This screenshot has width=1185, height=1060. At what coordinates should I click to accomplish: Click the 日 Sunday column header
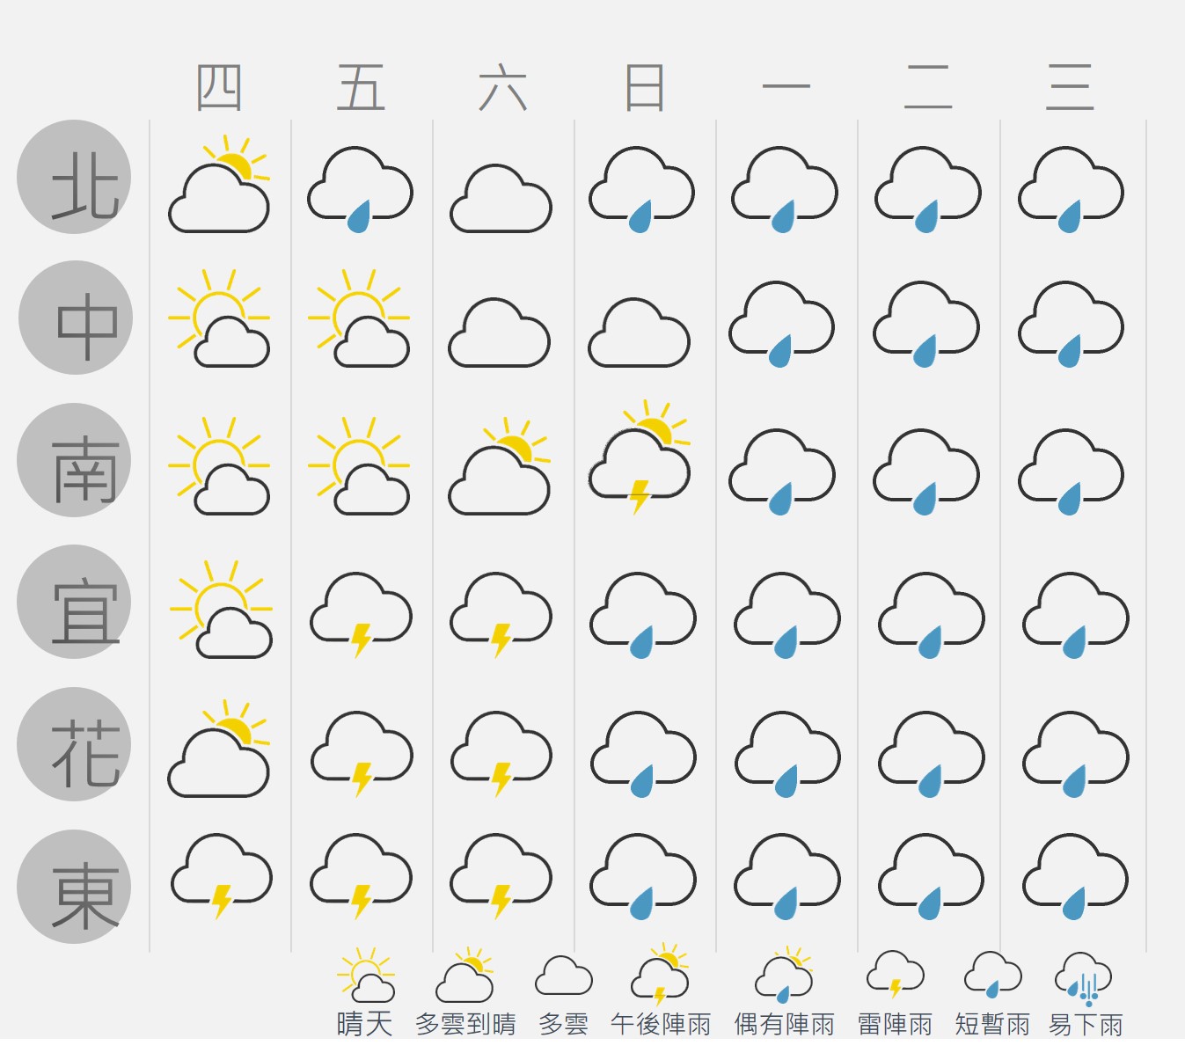click(x=644, y=88)
